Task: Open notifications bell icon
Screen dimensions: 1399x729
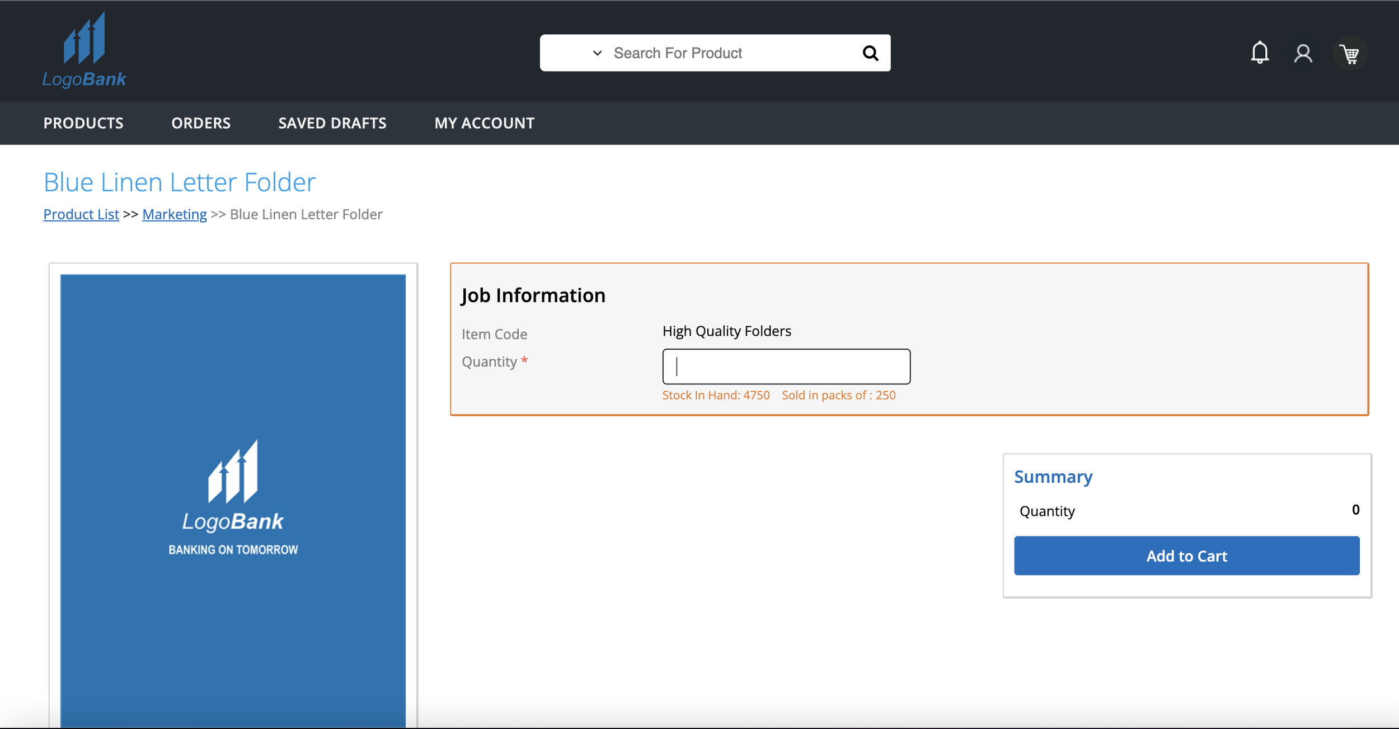Action: click(x=1260, y=53)
